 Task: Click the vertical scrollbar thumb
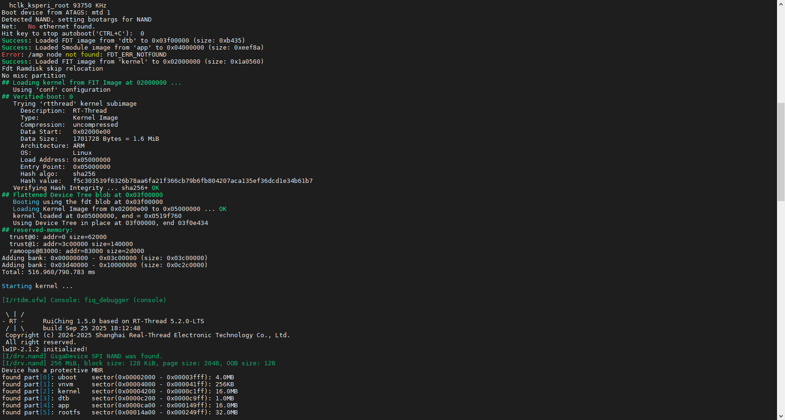[781, 152]
